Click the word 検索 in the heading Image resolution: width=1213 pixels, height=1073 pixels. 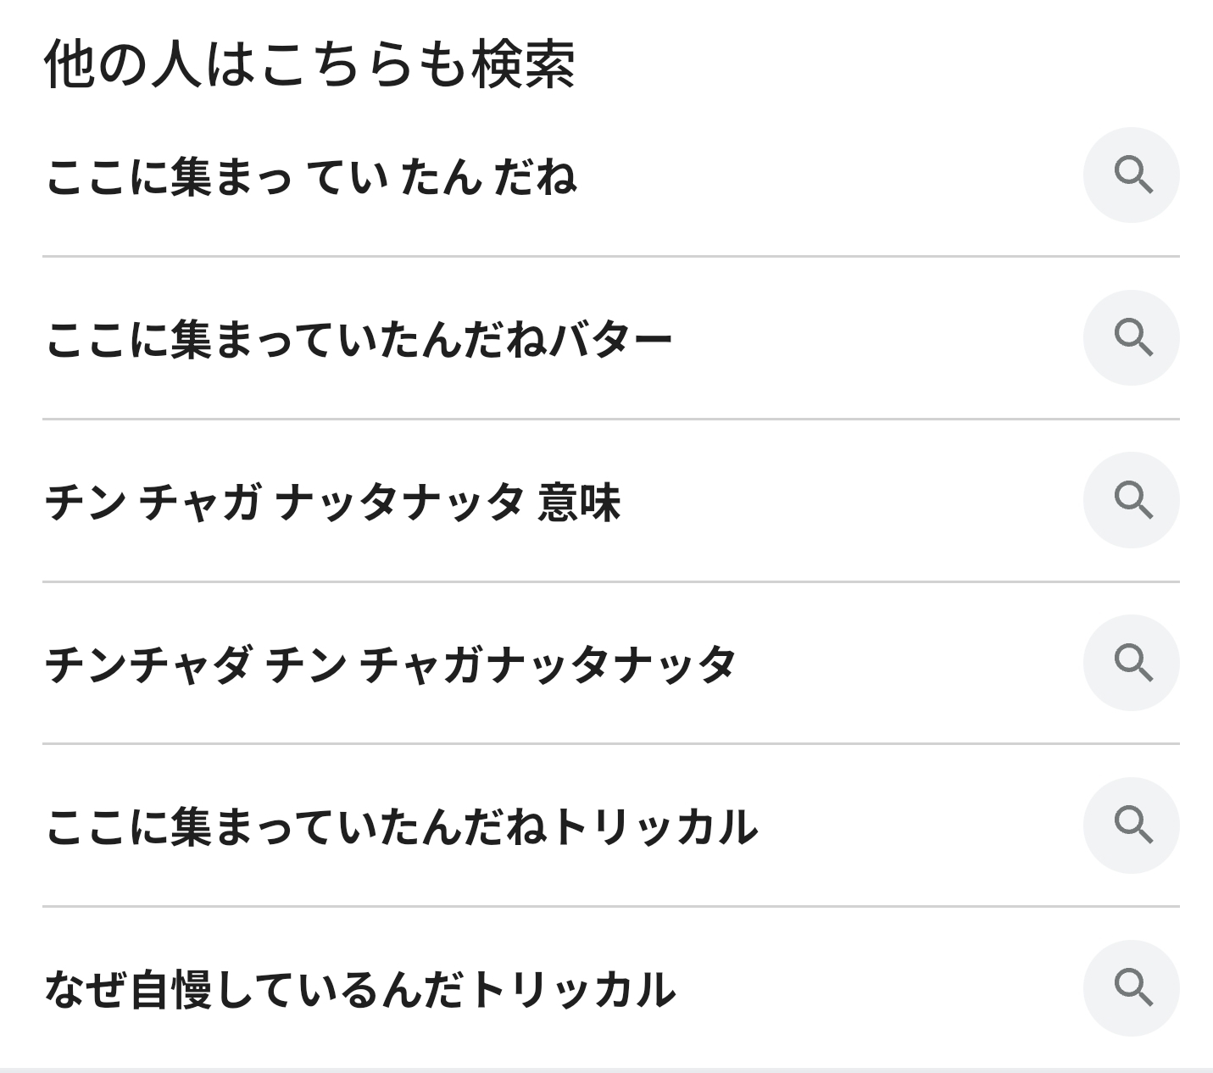coord(524,64)
